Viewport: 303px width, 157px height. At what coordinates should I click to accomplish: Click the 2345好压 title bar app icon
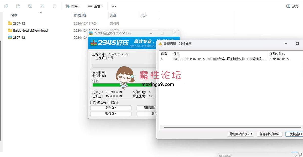click(x=91, y=33)
